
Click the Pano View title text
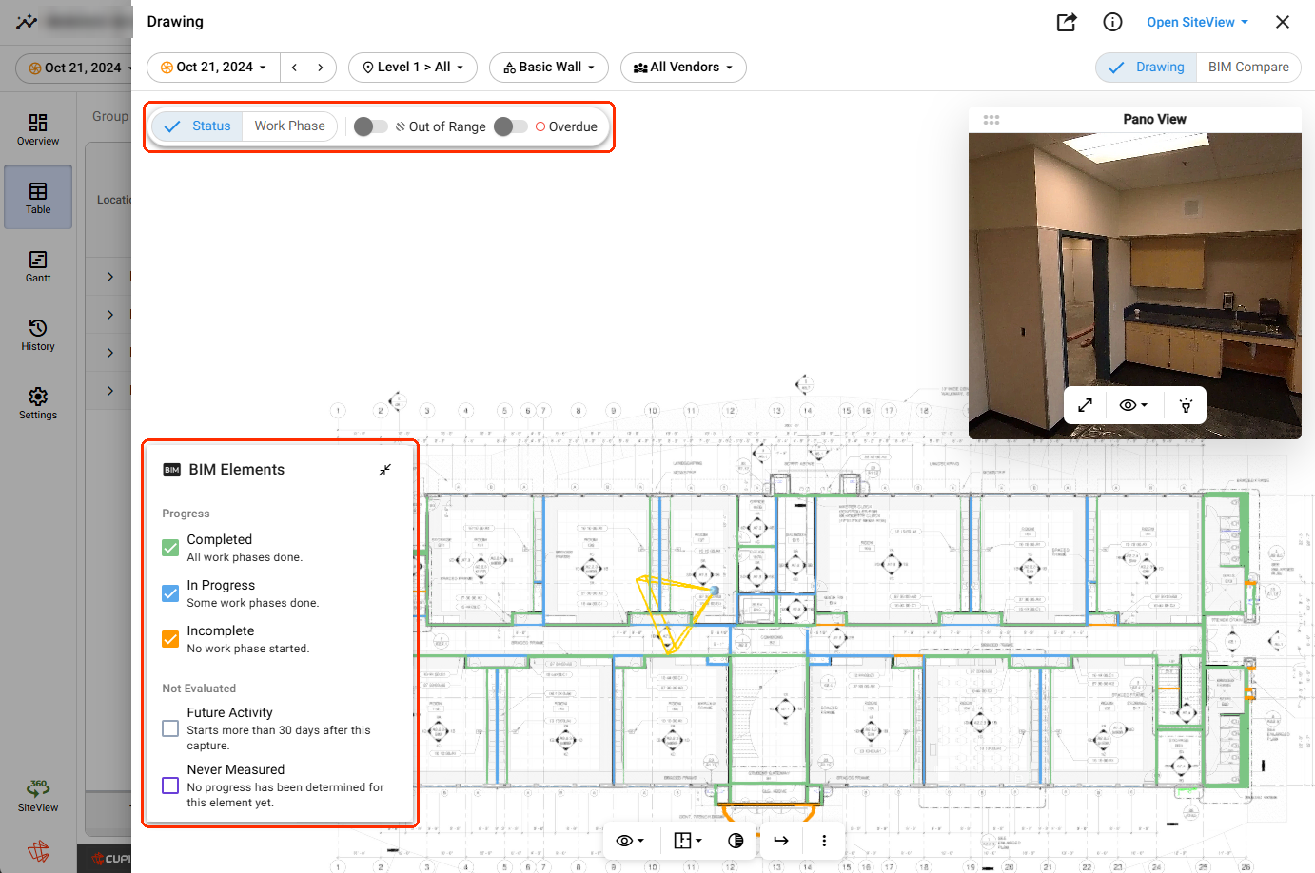[x=1154, y=119]
